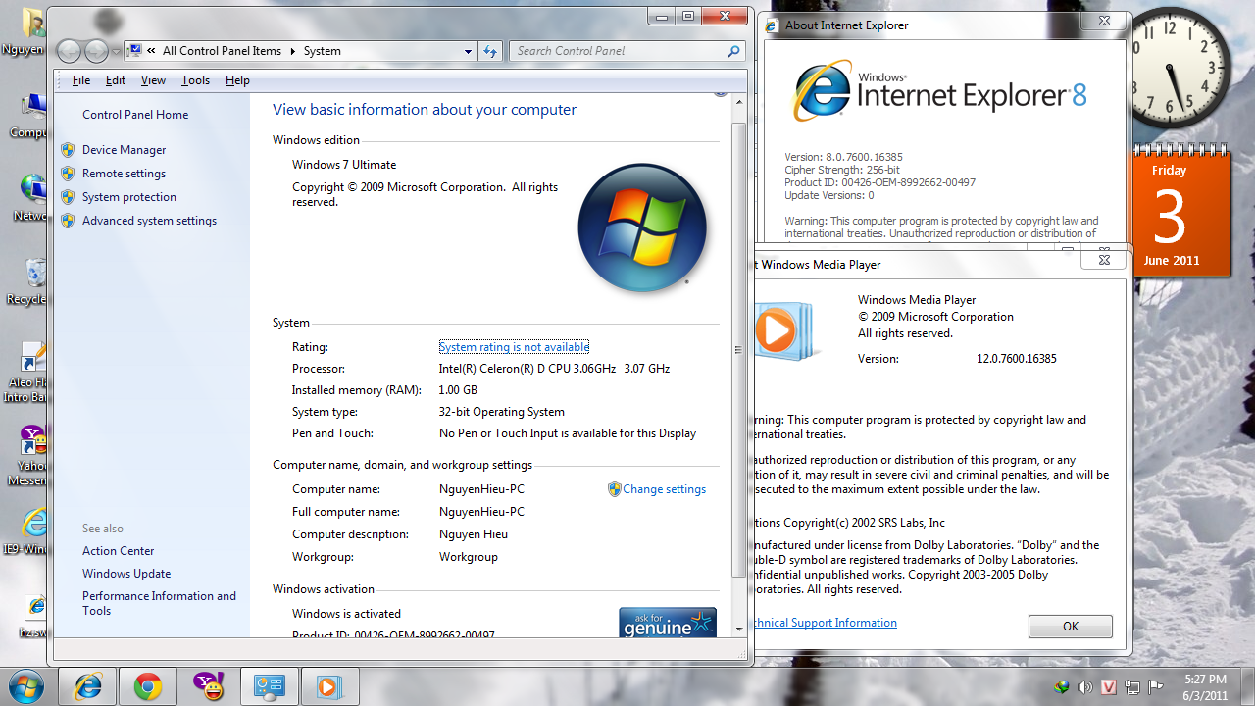Open Windows Update under See also
The width and height of the screenshot is (1255, 706).
pos(126,574)
